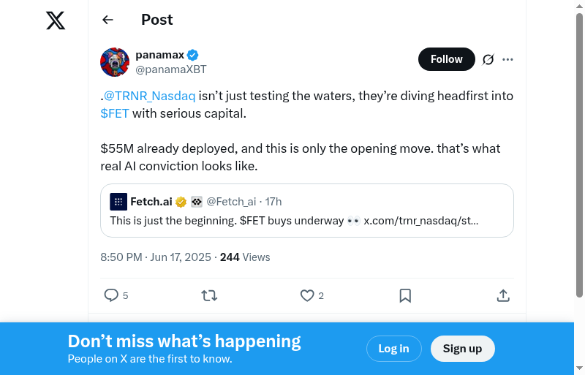This screenshot has width=585, height=375.
Task: Share the post via upload icon
Action: click(x=503, y=295)
